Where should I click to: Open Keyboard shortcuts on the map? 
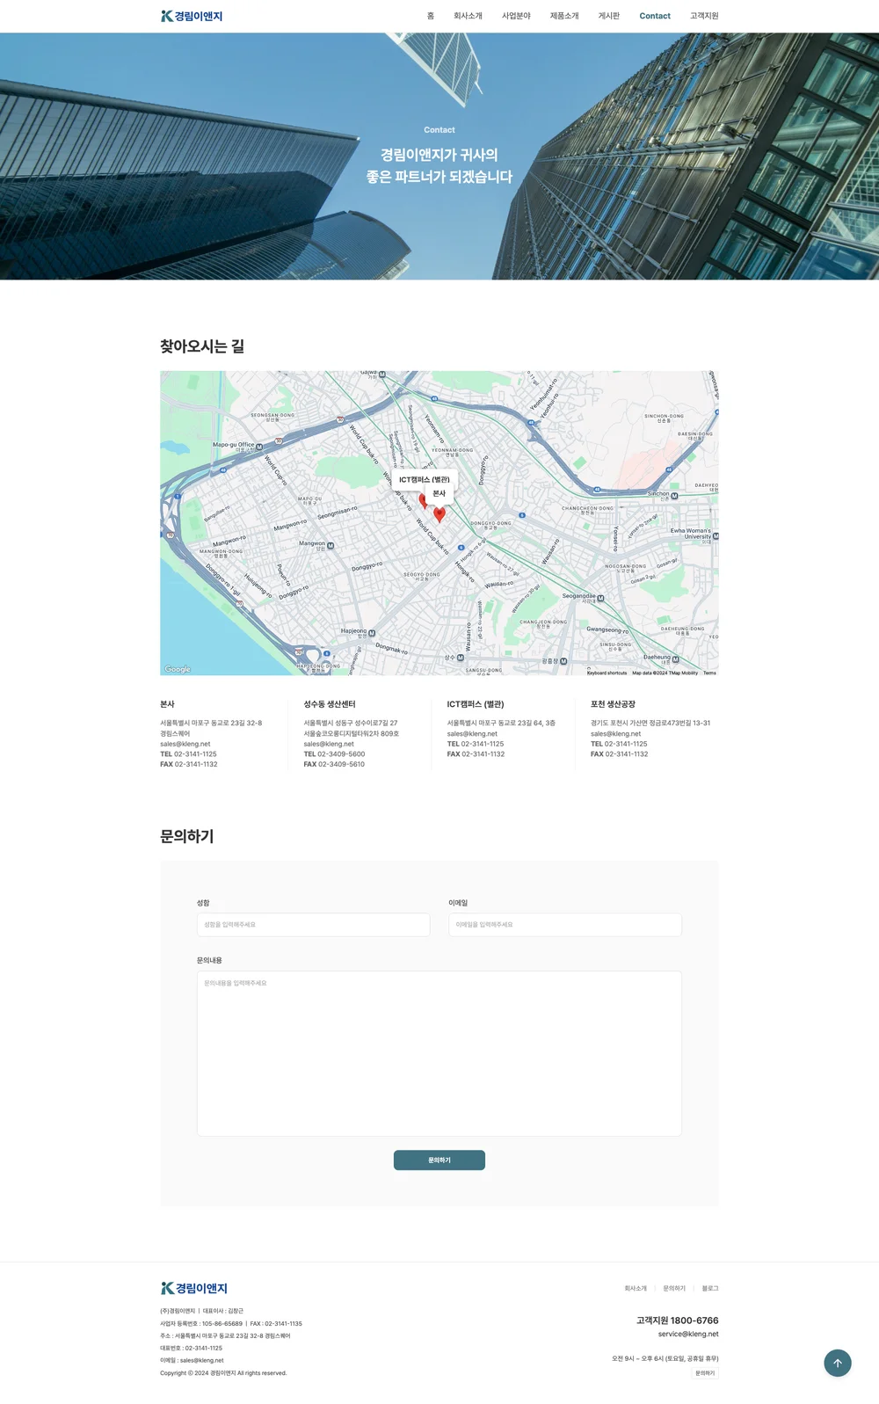[607, 673]
